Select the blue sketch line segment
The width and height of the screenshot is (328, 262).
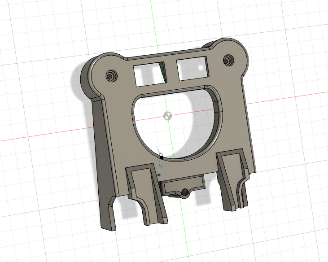coord(160,166)
